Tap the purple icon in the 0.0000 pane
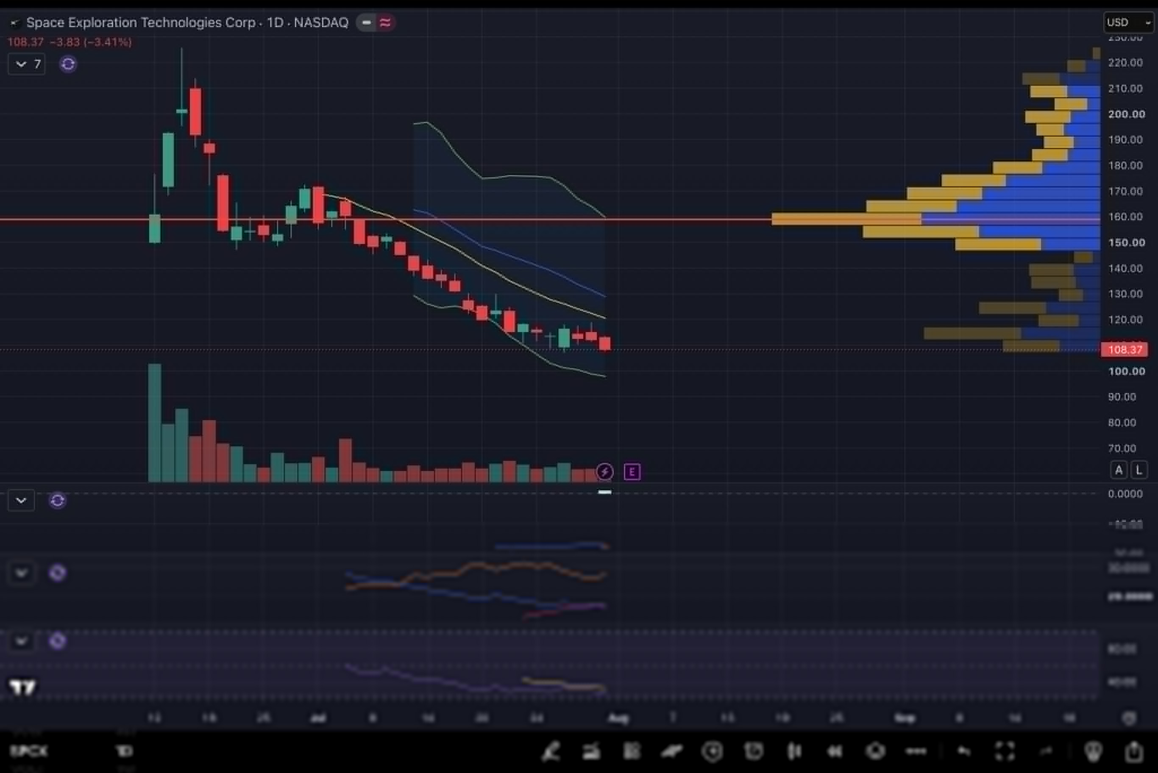The height and width of the screenshot is (773, 1158). click(57, 501)
